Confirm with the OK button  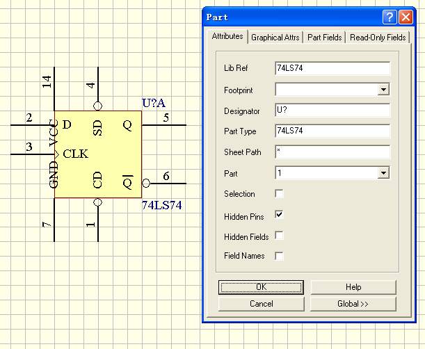point(261,287)
